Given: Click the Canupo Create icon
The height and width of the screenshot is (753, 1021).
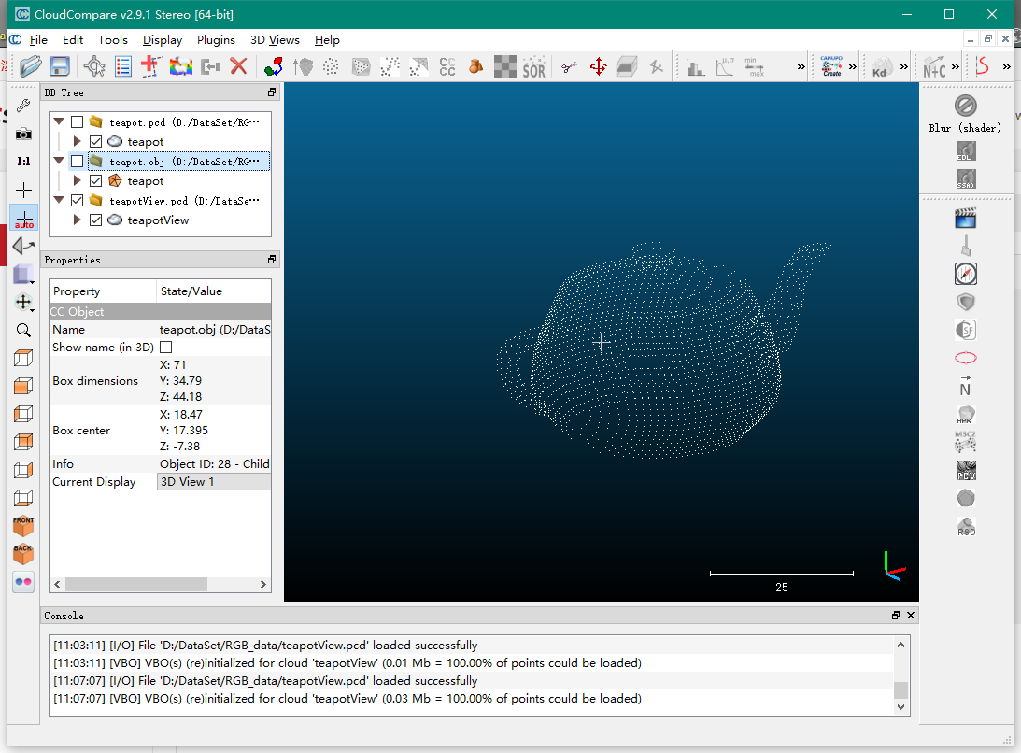Looking at the screenshot, I should pyautogui.click(x=831, y=66).
